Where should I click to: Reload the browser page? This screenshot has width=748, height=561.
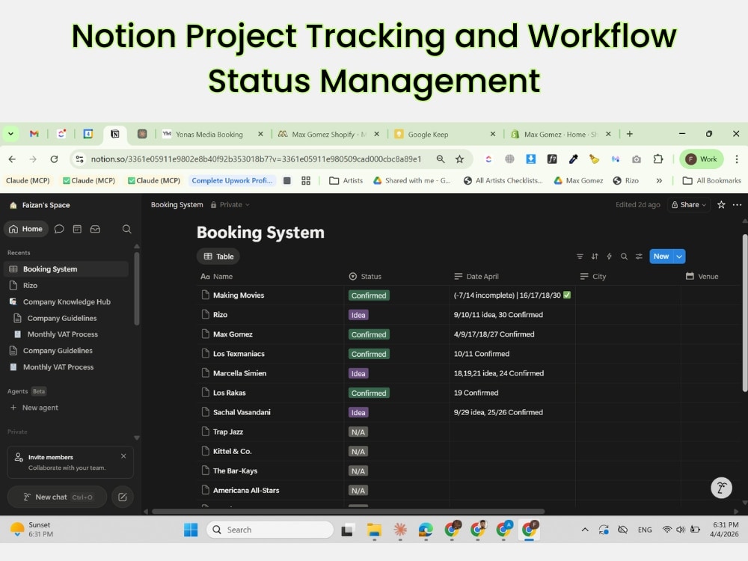click(x=54, y=159)
